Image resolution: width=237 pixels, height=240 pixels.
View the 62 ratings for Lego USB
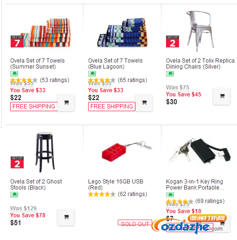click(132, 194)
